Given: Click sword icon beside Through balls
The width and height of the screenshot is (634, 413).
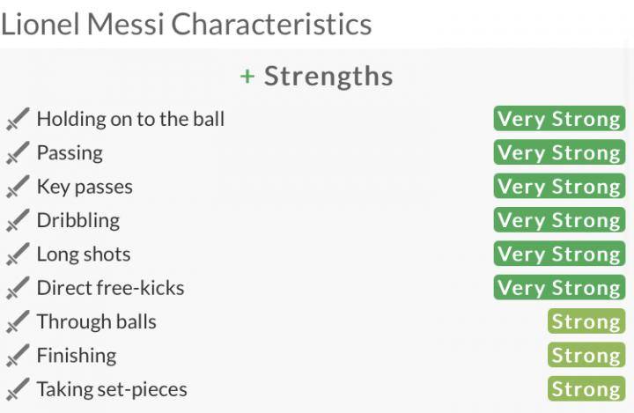Looking at the screenshot, I should [x=18, y=322].
